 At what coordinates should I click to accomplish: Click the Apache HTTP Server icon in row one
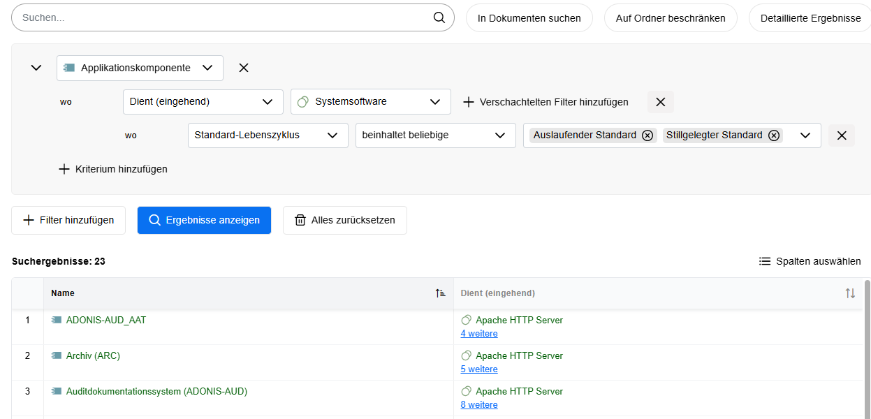point(465,320)
